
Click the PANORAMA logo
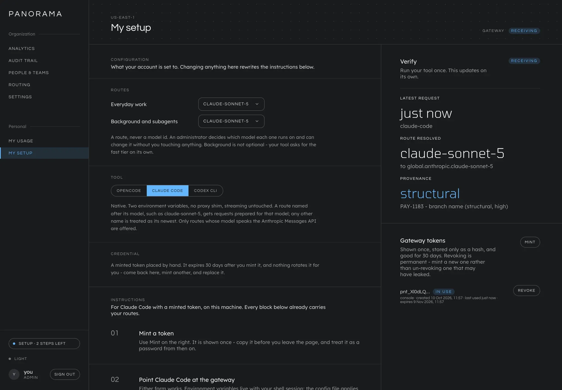point(35,14)
